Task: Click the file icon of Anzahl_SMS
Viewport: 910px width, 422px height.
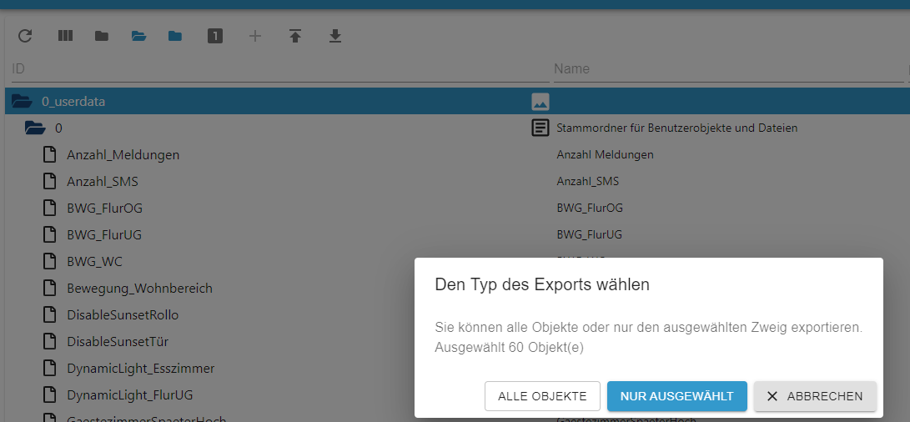Action: (51, 181)
